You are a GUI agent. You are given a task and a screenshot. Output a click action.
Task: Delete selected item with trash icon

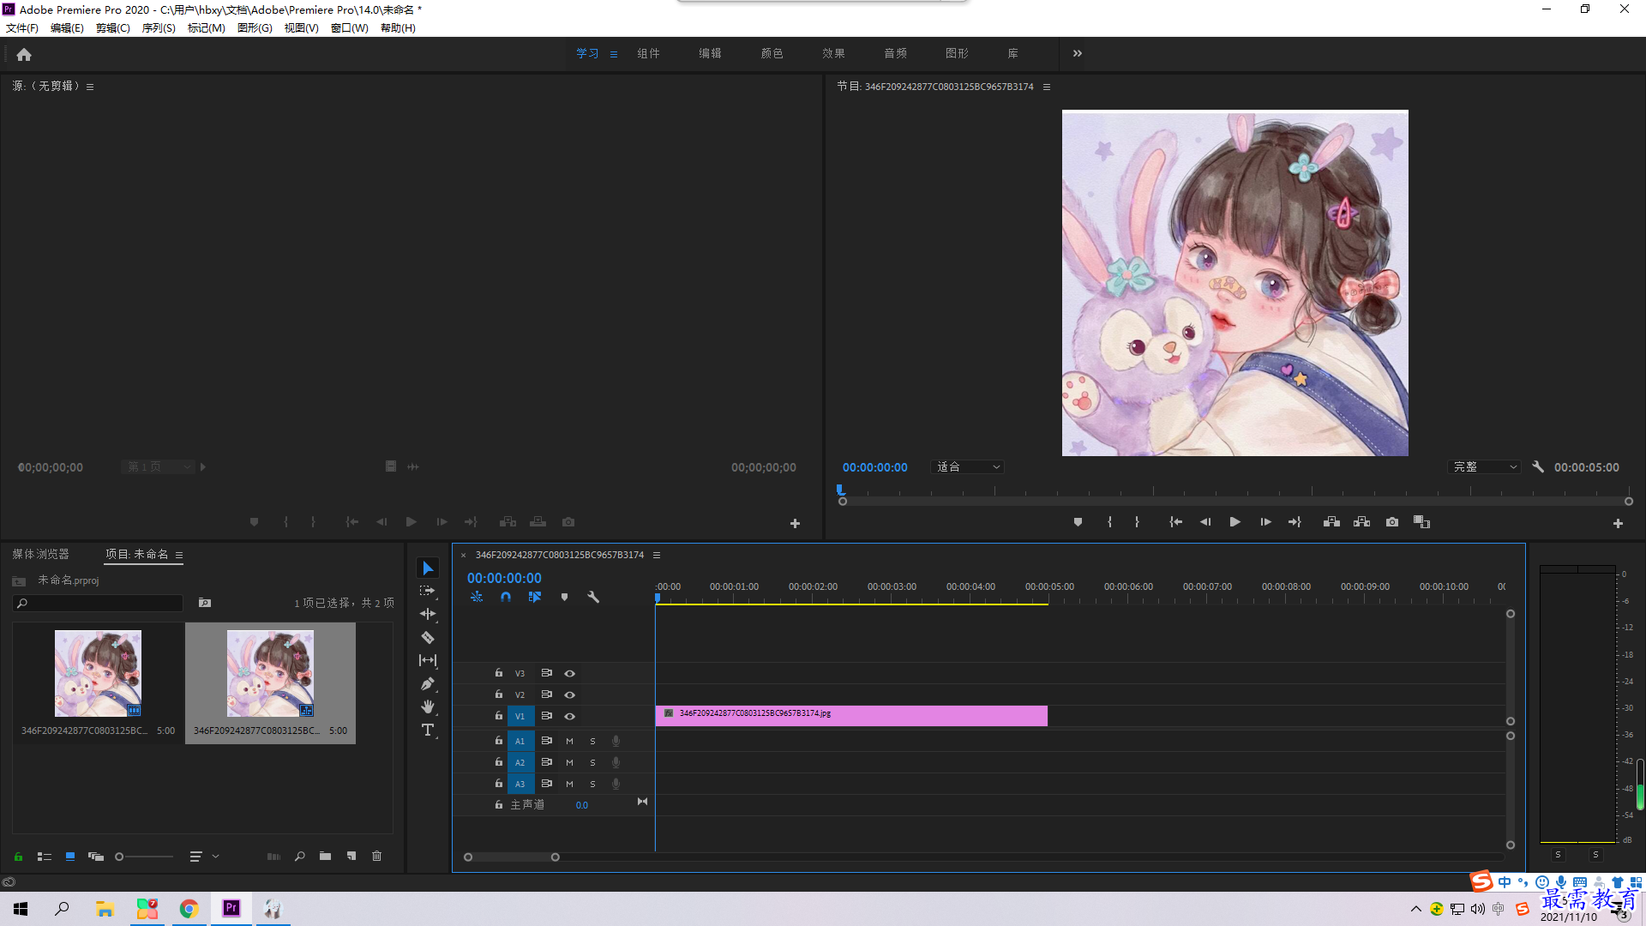tap(376, 856)
